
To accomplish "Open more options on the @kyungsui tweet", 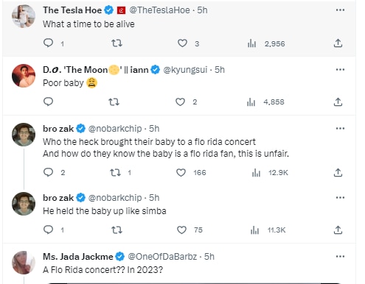I will pyautogui.click(x=340, y=70).
